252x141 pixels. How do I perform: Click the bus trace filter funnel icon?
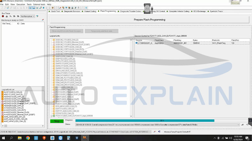37,16
